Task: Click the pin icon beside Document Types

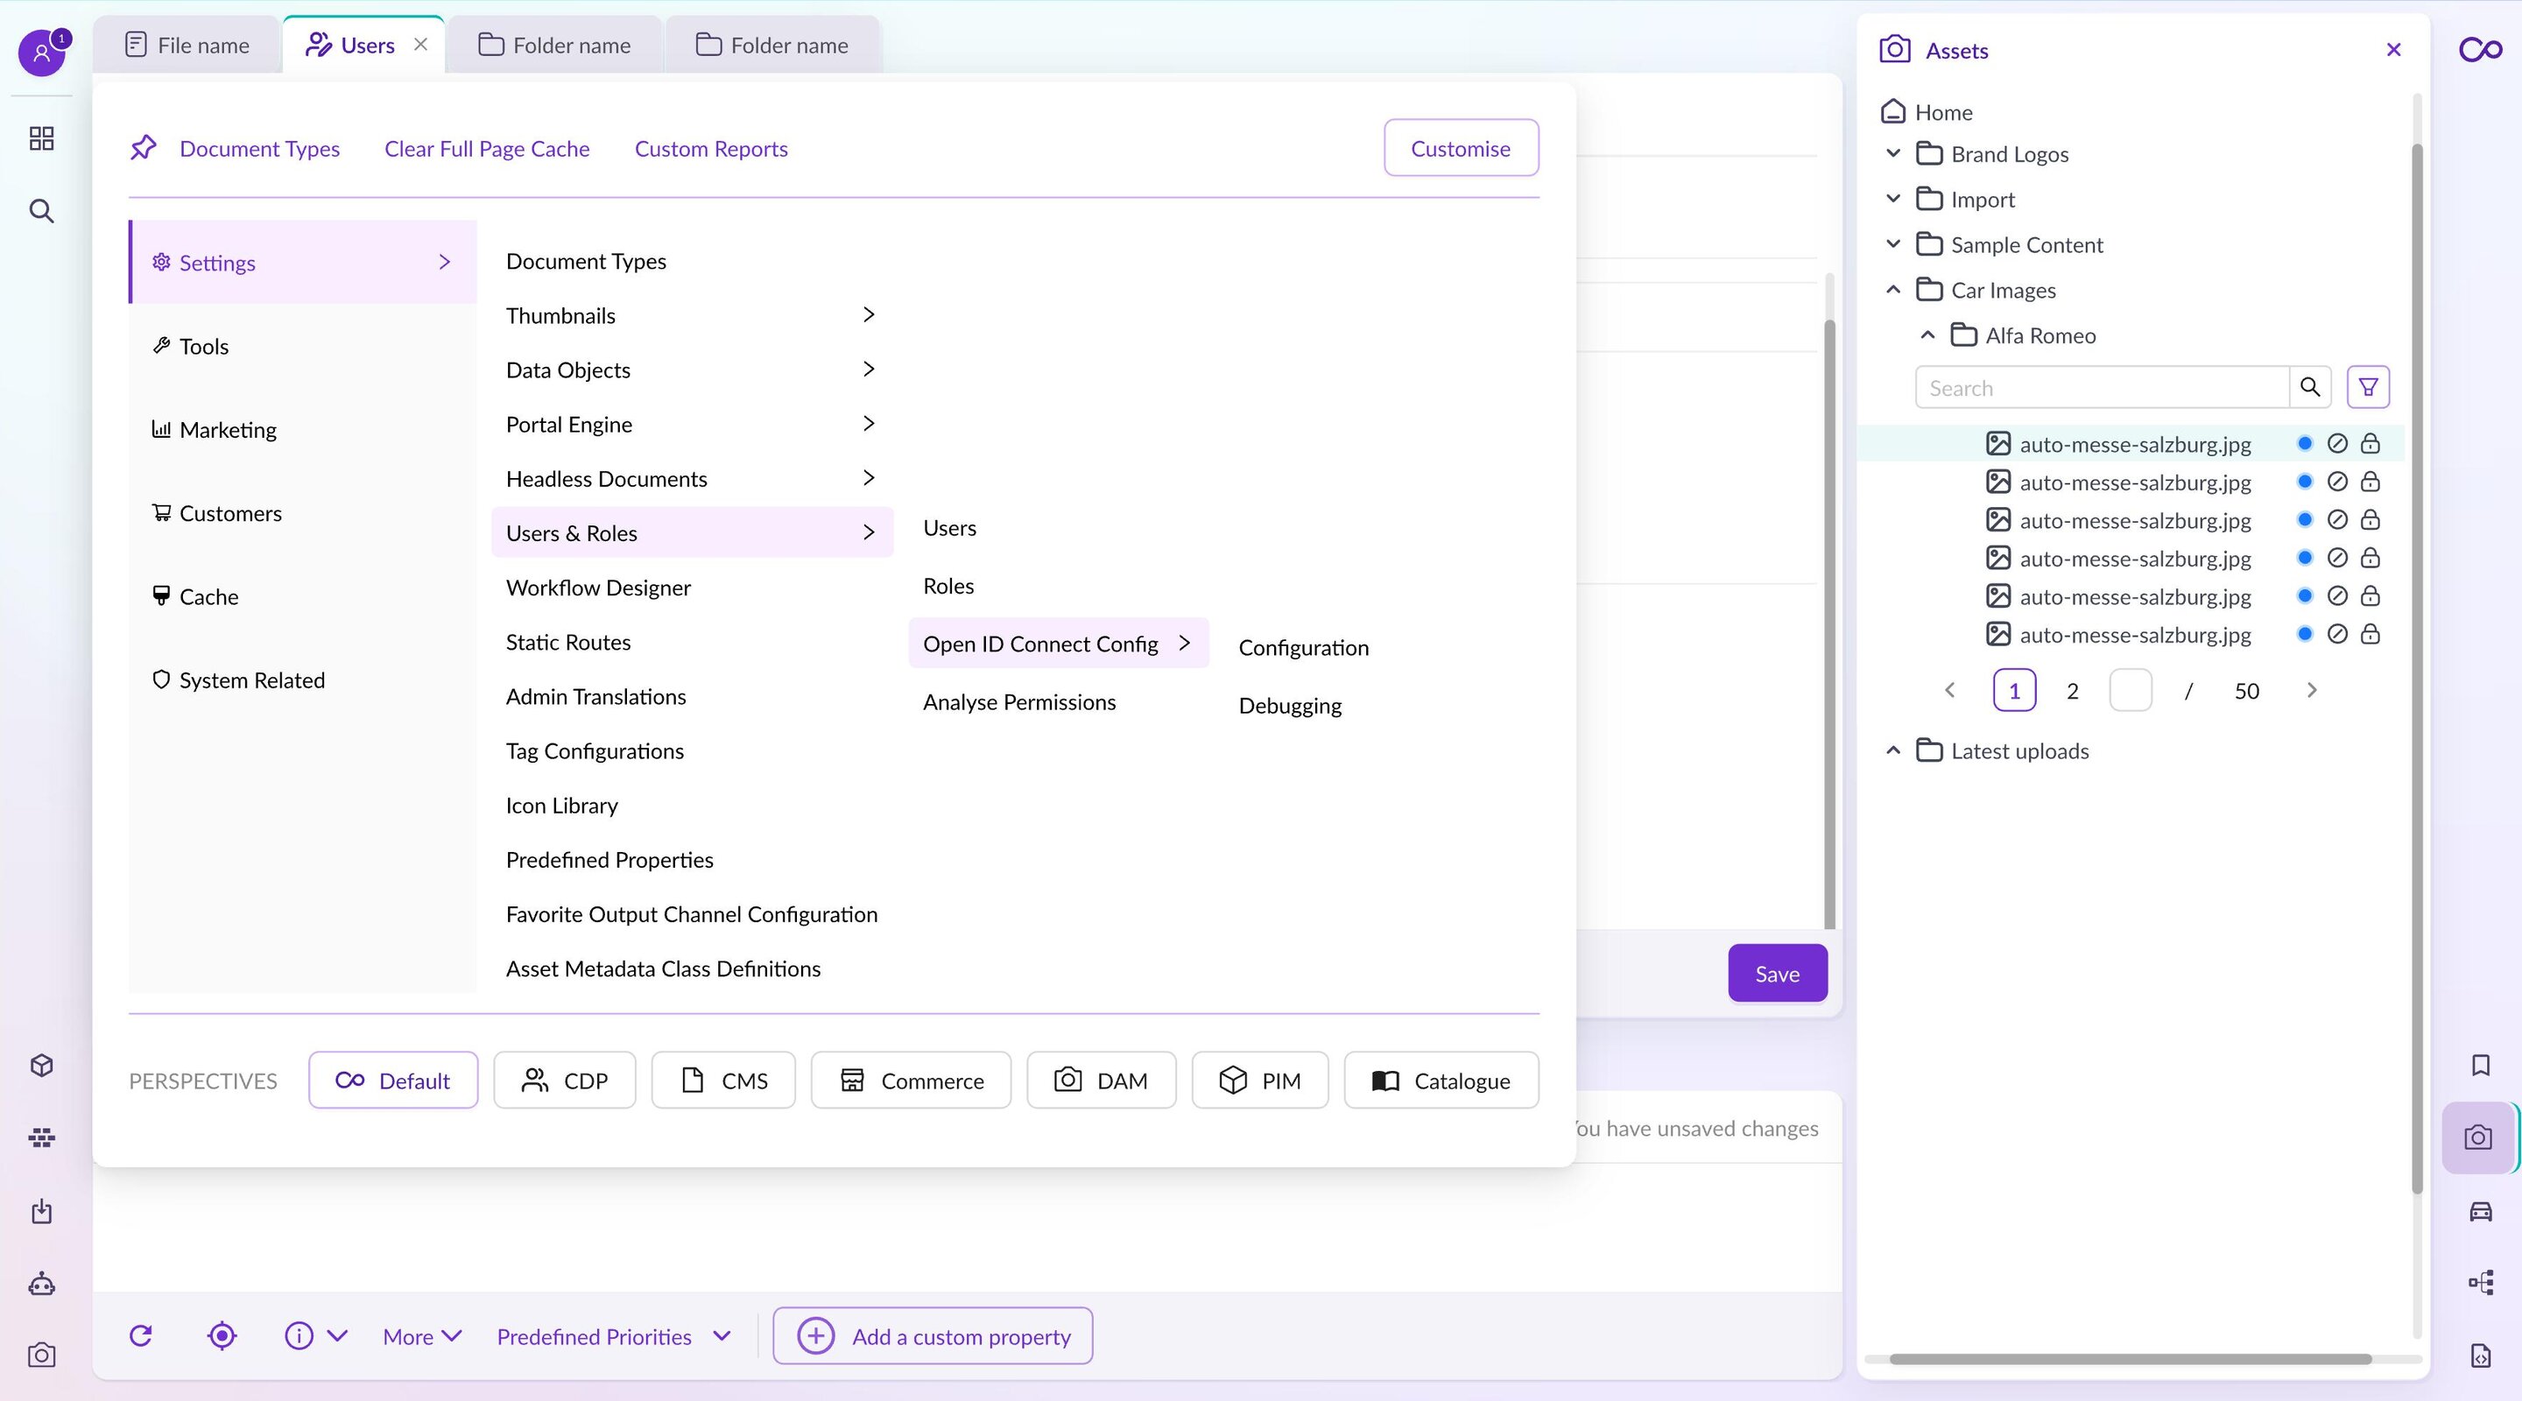Action: coord(144,148)
